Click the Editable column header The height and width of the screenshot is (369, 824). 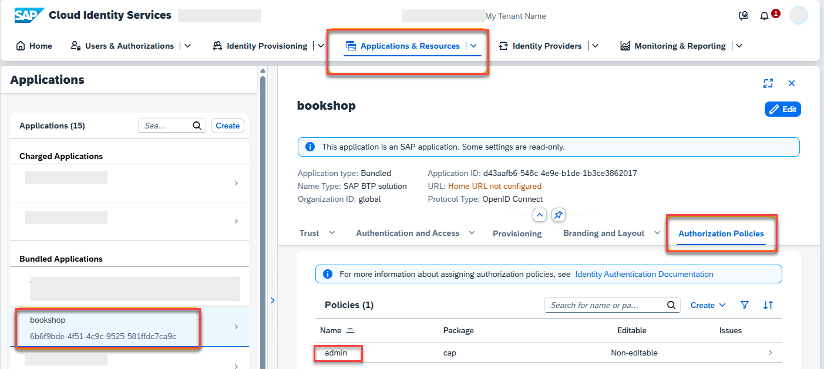(x=632, y=330)
